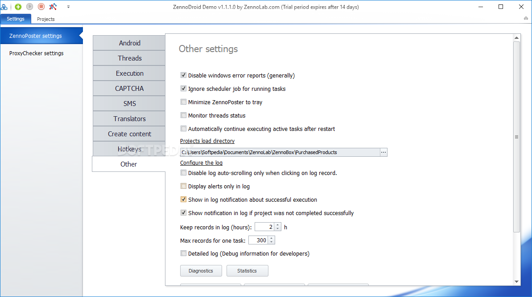Collapse the ribbon using the top-right chevron

click(526, 18)
